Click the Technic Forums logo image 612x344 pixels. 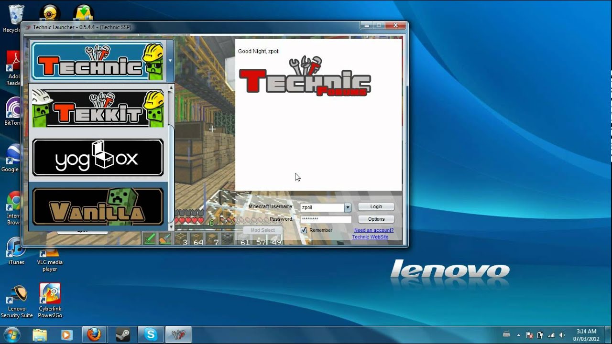click(305, 76)
